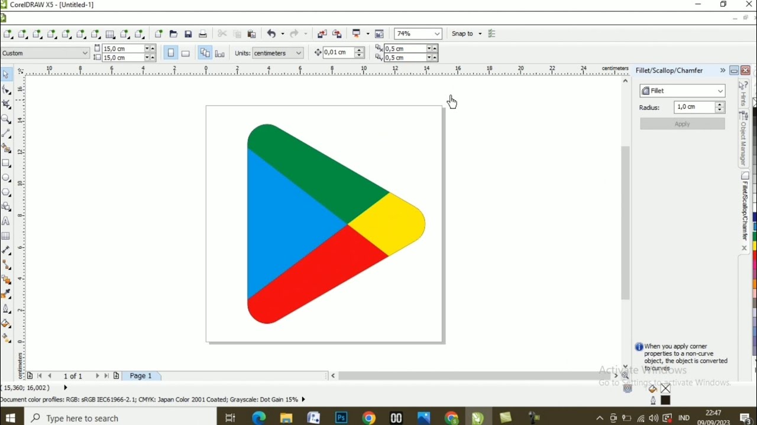Select the Fill bucket tool
The image size is (757, 425).
(6, 323)
